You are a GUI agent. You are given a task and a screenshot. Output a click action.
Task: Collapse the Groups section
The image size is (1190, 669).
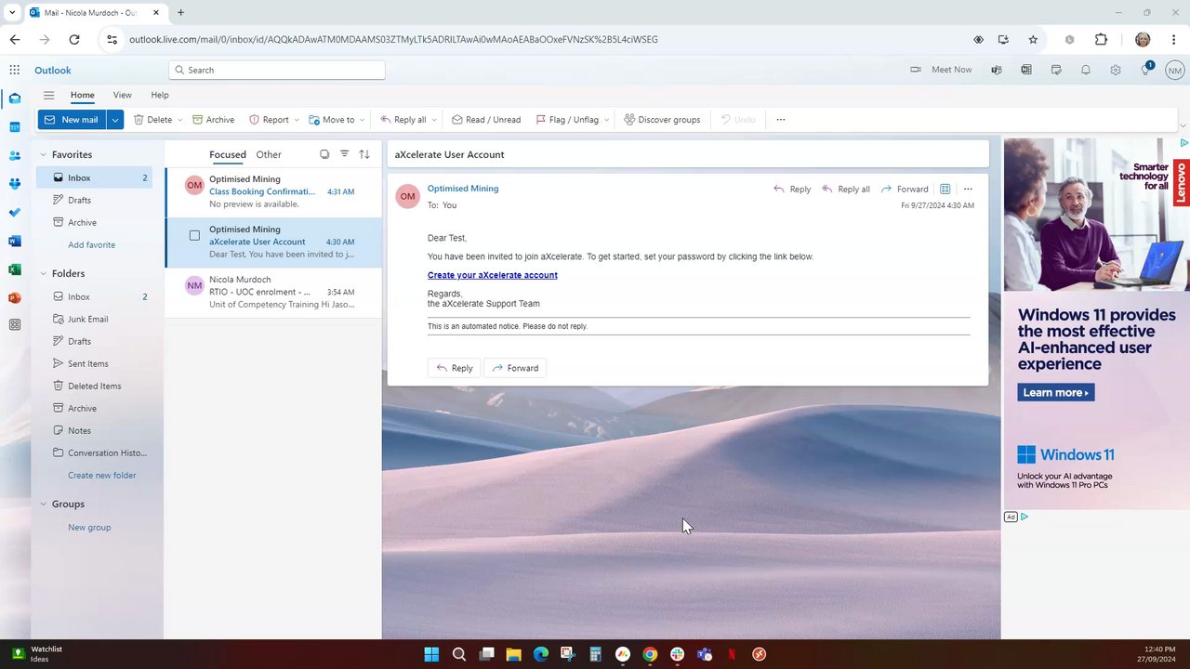[x=43, y=505]
